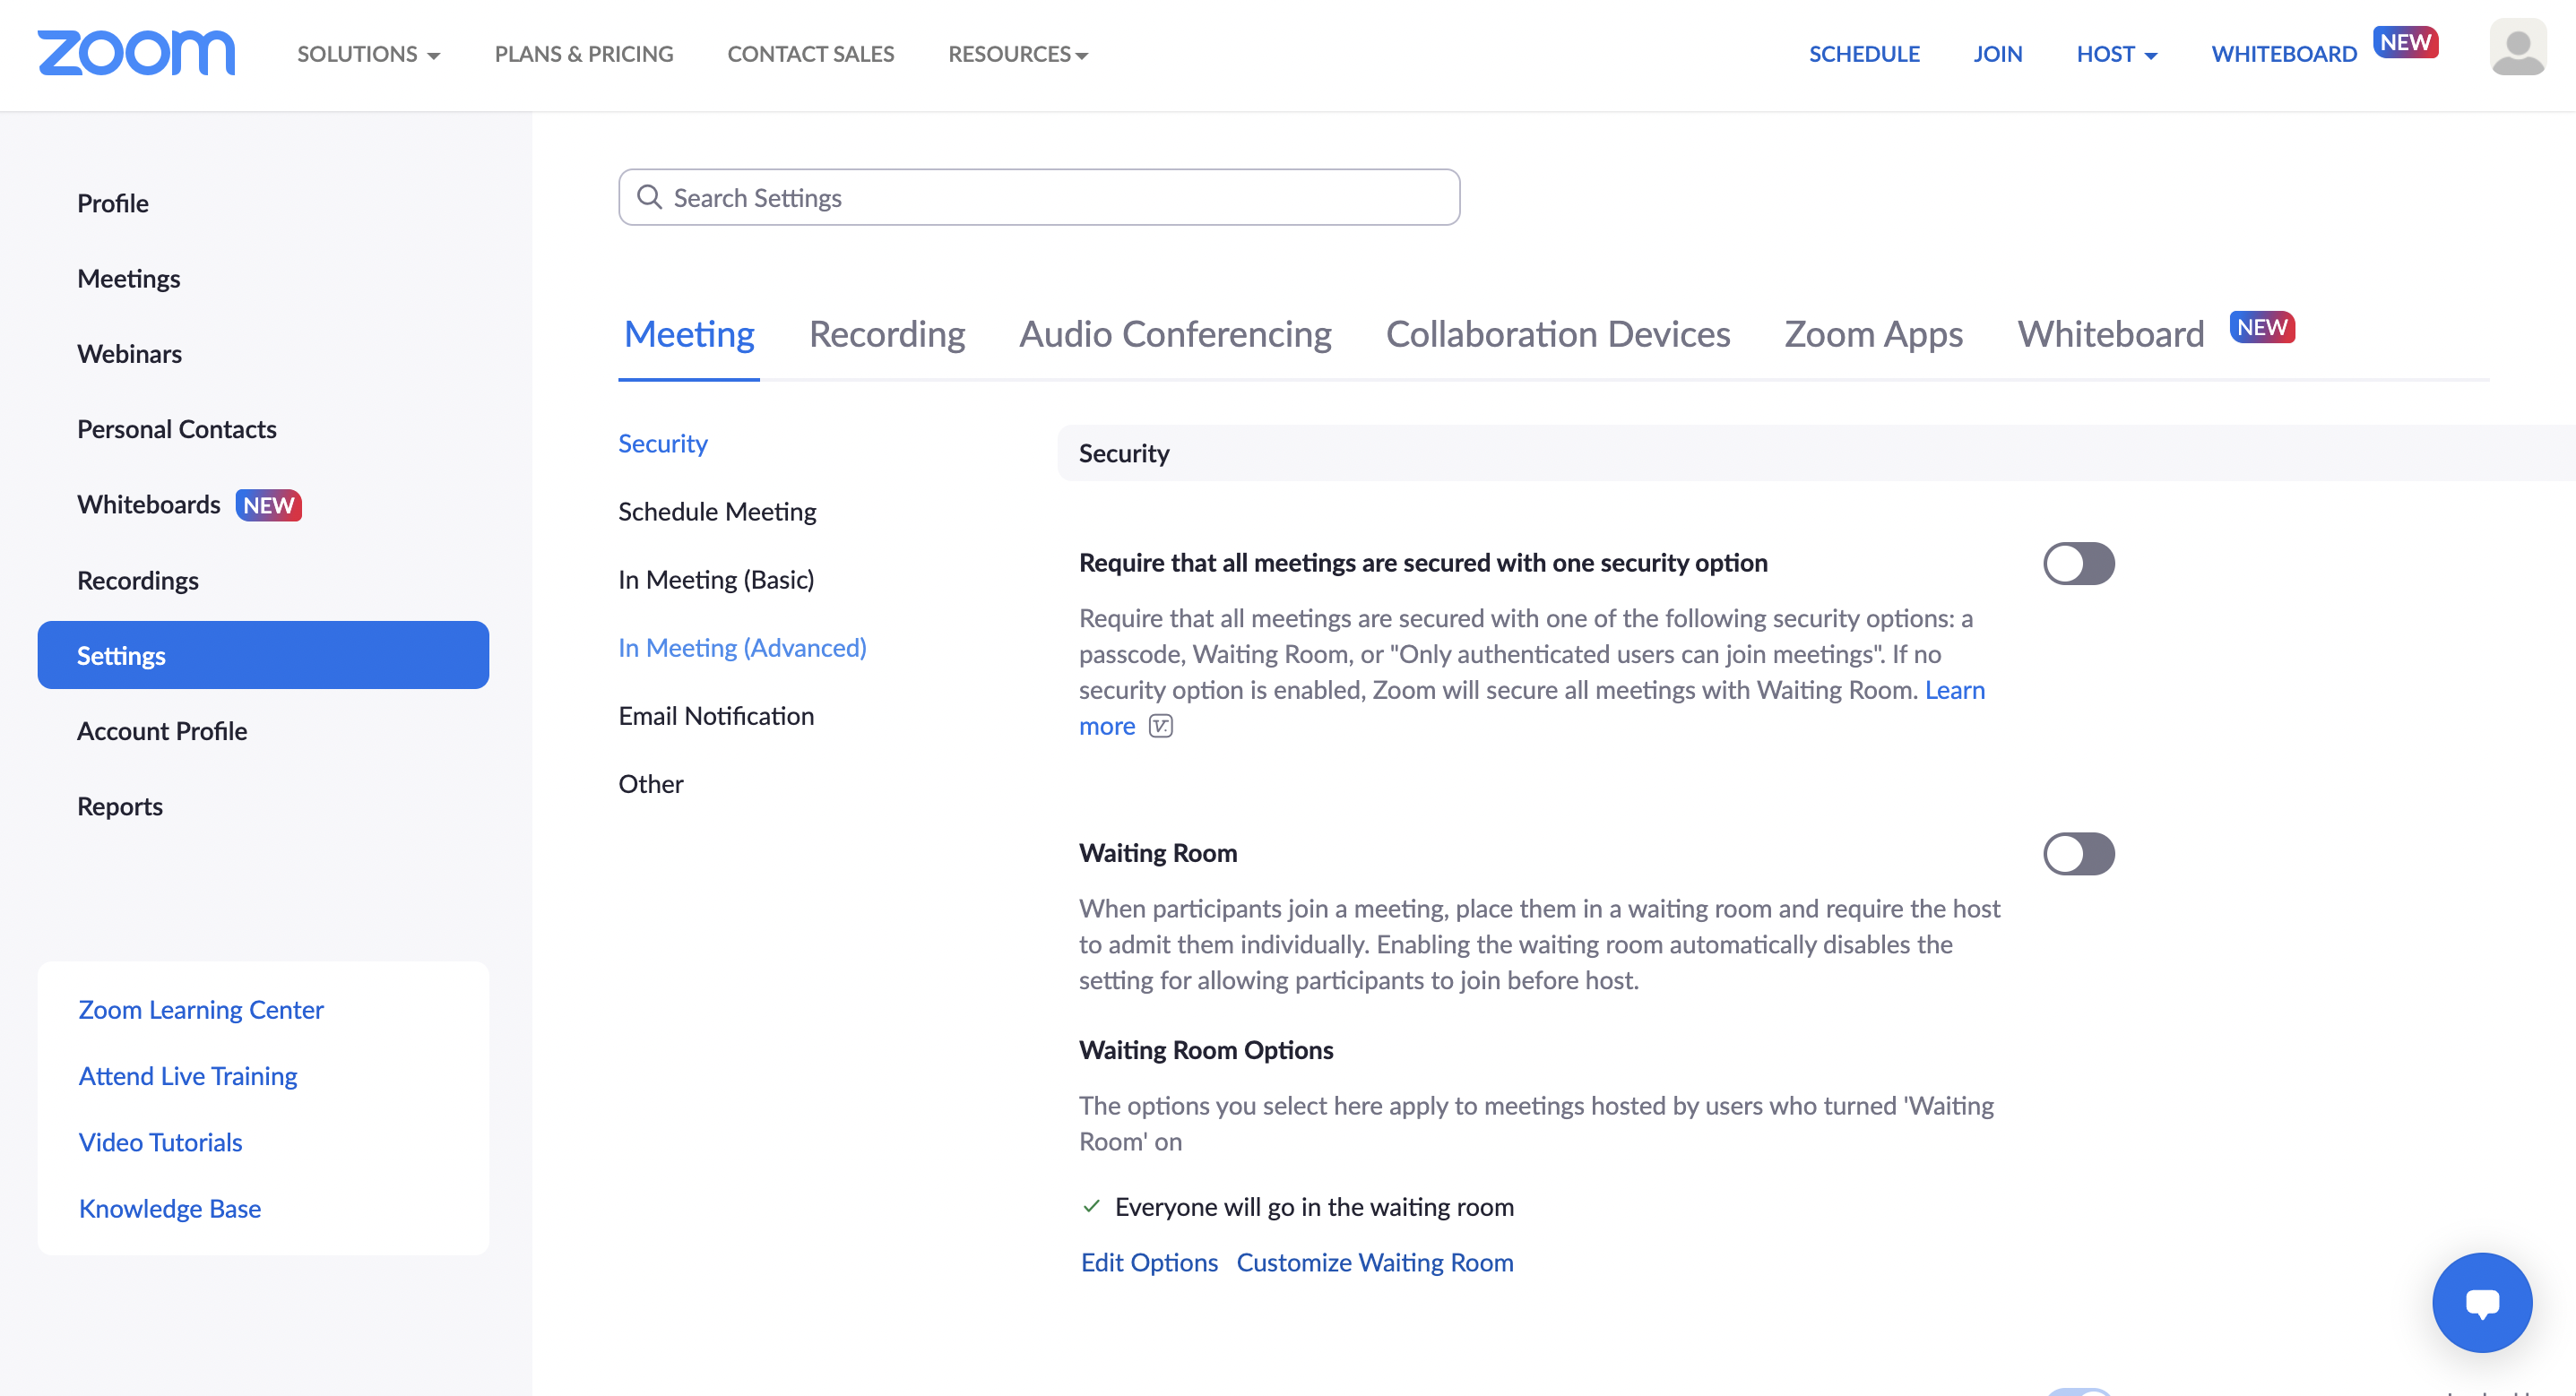Click the NEW badge in top navigation

[2404, 43]
